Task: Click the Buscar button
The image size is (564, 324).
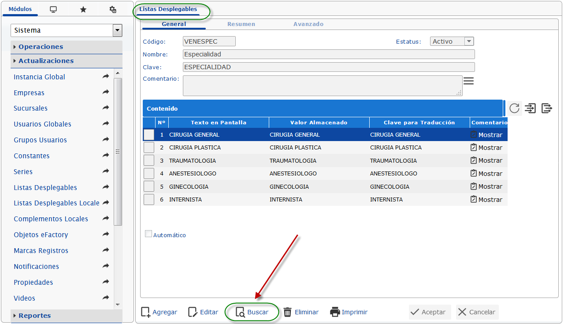Action: [x=252, y=312]
